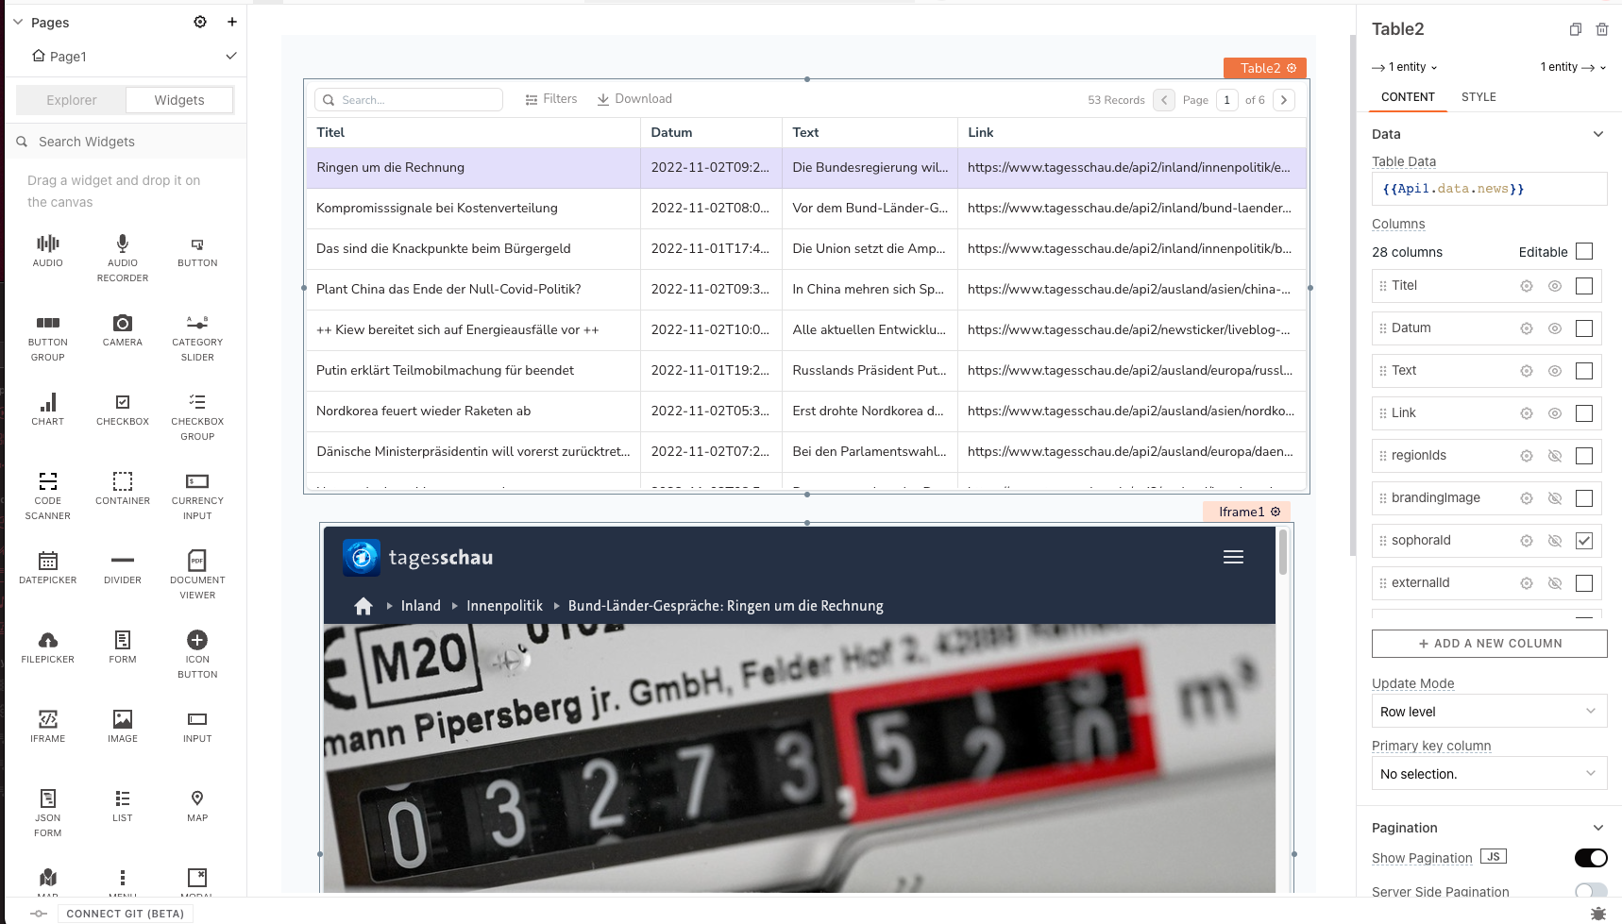
Task: Focus the table Search field
Action: pyautogui.click(x=409, y=100)
